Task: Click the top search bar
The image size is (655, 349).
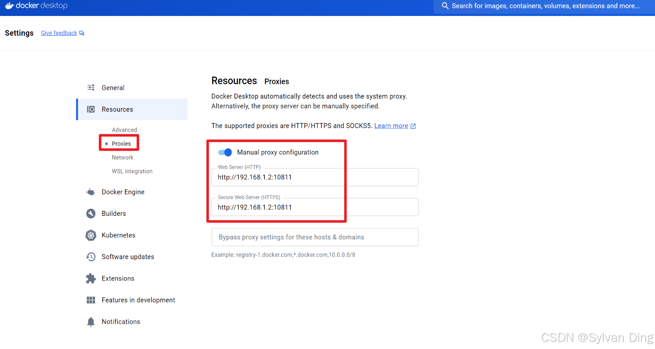Action: 544,6
